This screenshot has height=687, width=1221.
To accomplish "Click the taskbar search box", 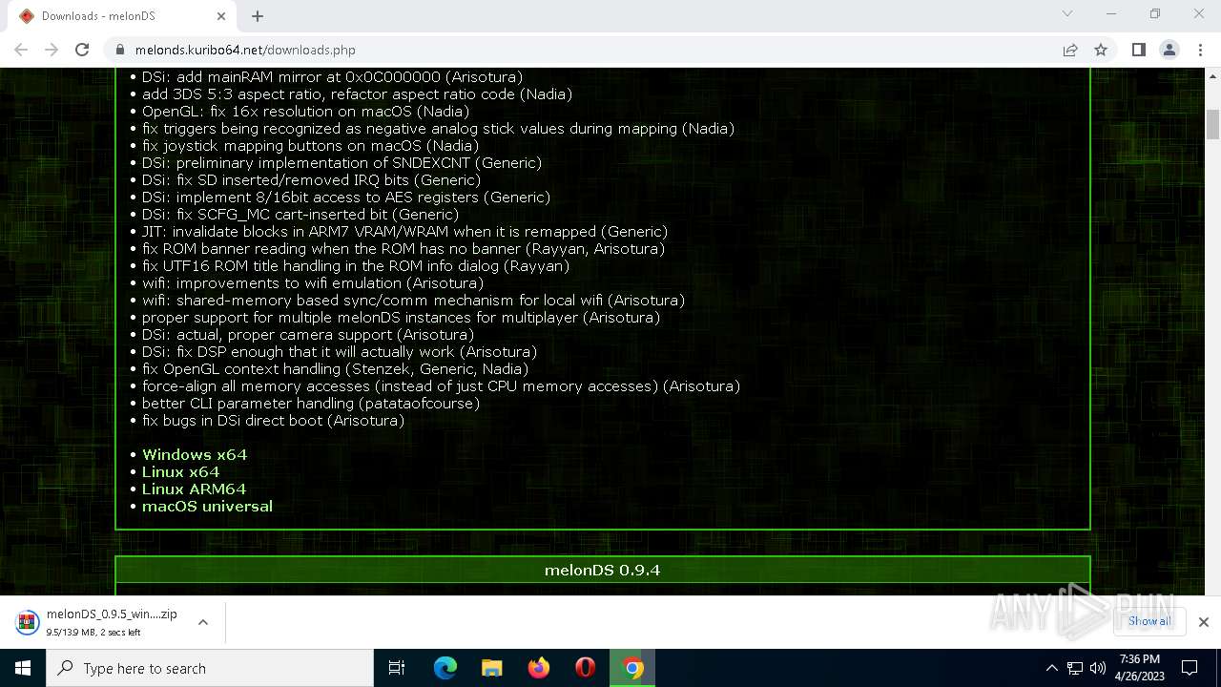I will point(210,668).
